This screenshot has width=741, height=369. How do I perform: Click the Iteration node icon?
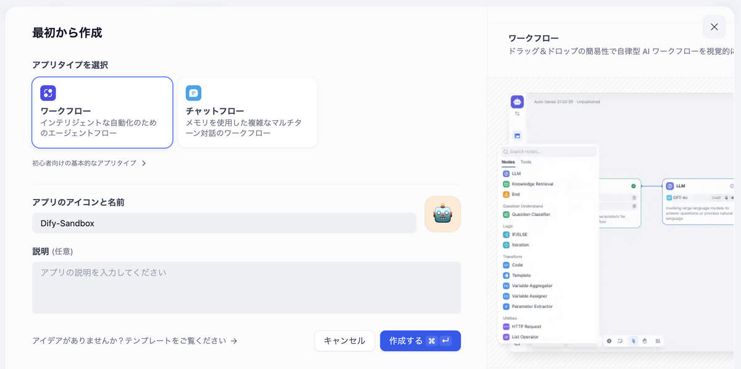pos(506,245)
